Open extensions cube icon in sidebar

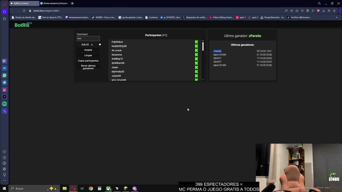click(x=4, y=163)
